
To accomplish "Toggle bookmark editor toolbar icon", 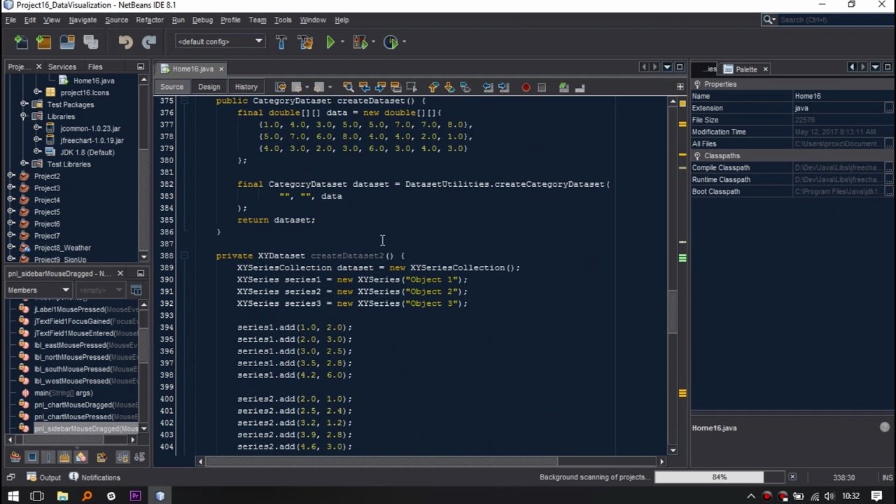I will tap(465, 87).
